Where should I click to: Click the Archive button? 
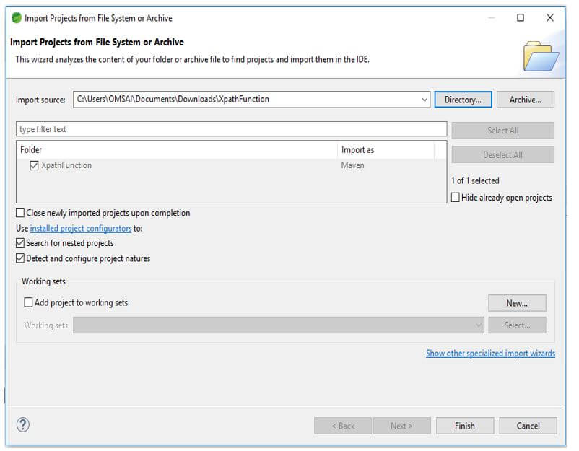point(526,99)
